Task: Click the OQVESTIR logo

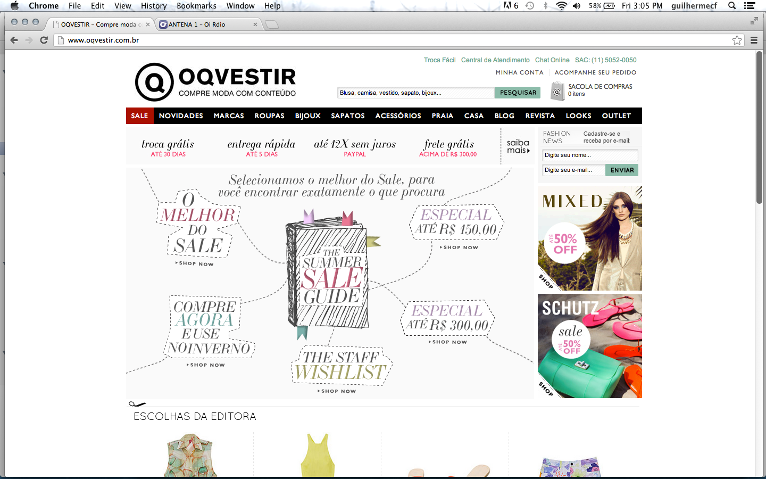Action: 215,82
